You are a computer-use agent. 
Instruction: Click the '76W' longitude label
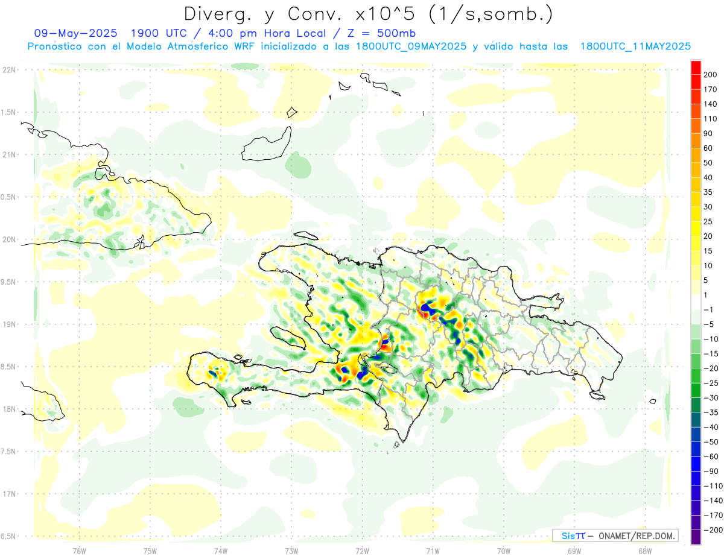click(79, 551)
